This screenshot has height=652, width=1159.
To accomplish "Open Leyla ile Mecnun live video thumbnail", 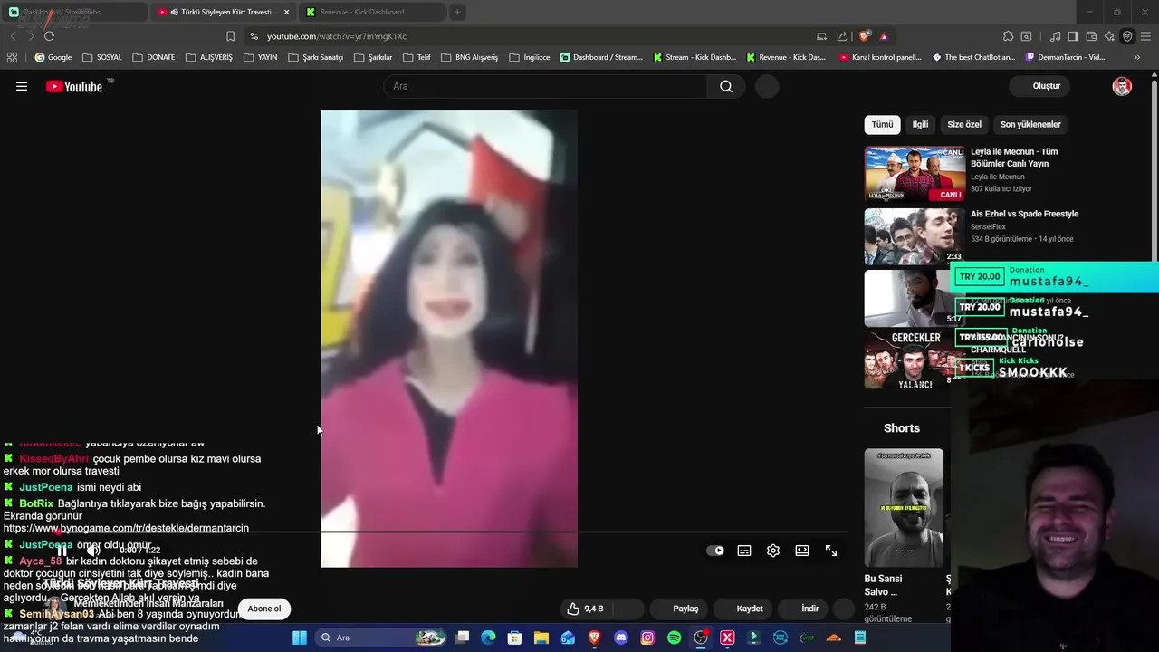I will 915,174.
